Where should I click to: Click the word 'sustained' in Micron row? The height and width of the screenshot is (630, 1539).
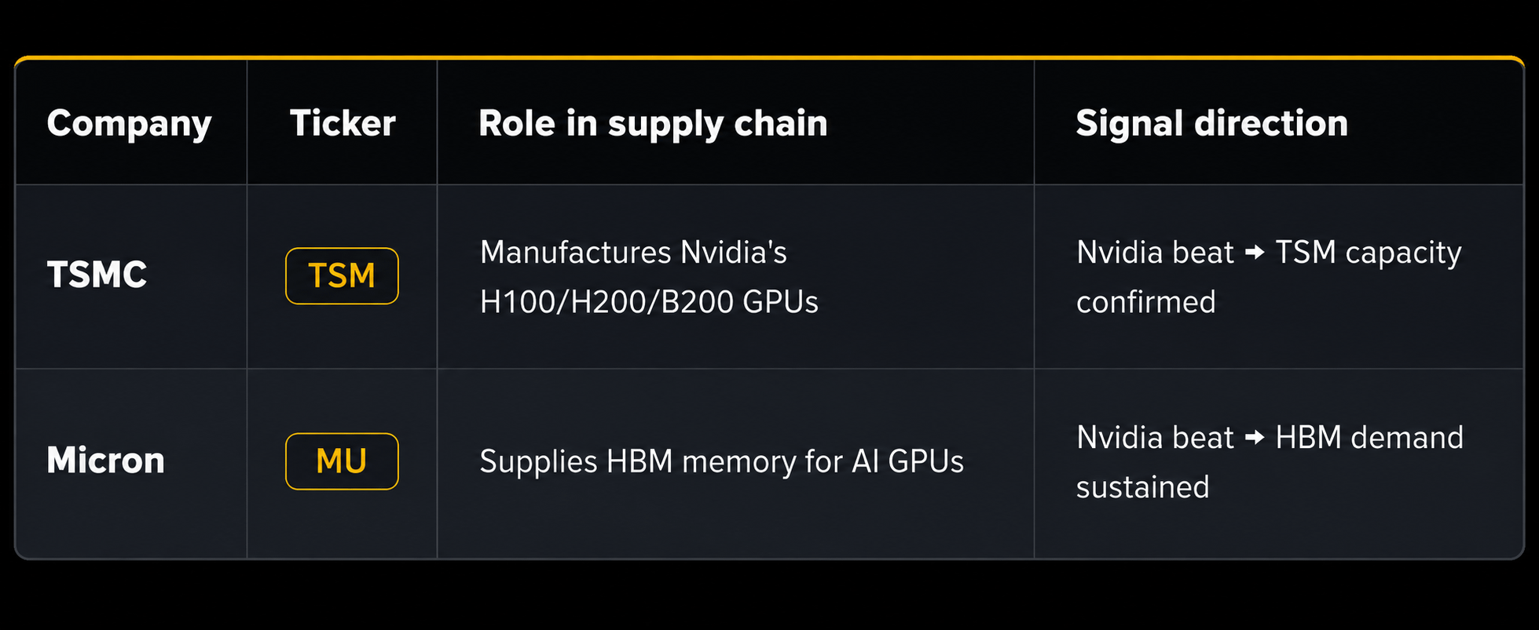pos(1142,487)
